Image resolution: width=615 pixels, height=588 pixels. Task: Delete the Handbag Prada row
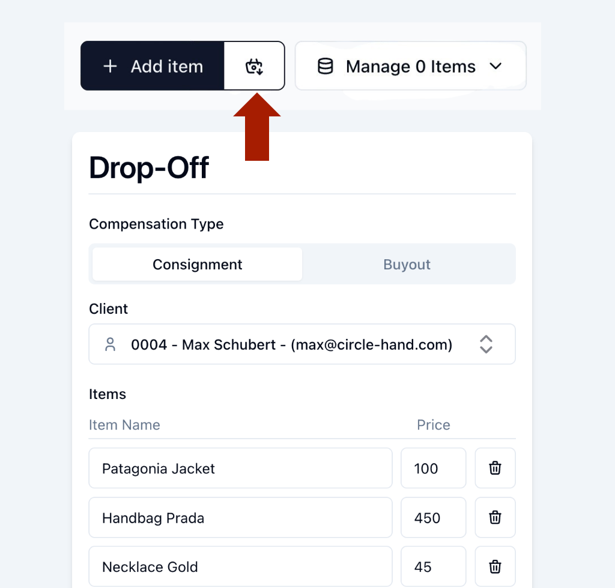click(x=495, y=517)
